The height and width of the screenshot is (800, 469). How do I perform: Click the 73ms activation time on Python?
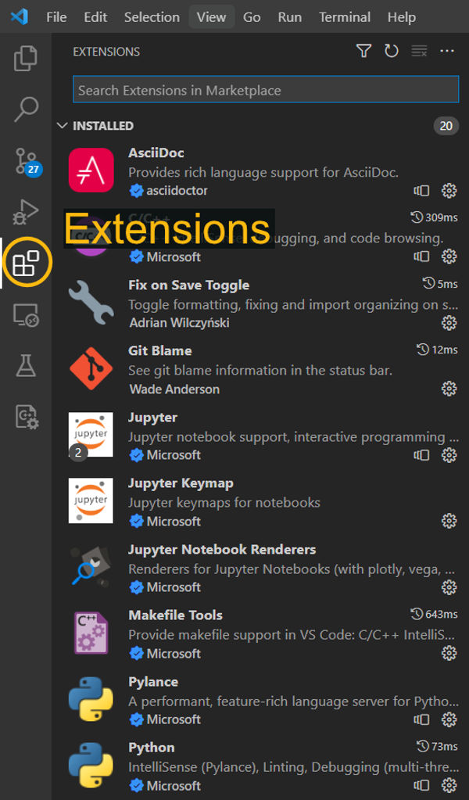(438, 746)
